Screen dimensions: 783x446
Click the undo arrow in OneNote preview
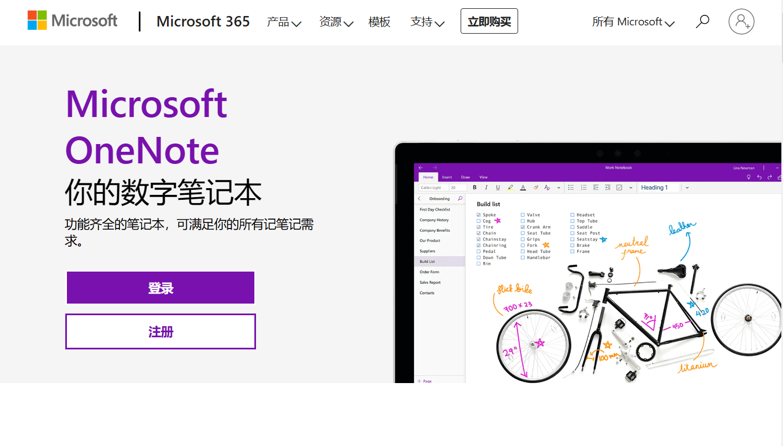click(759, 177)
